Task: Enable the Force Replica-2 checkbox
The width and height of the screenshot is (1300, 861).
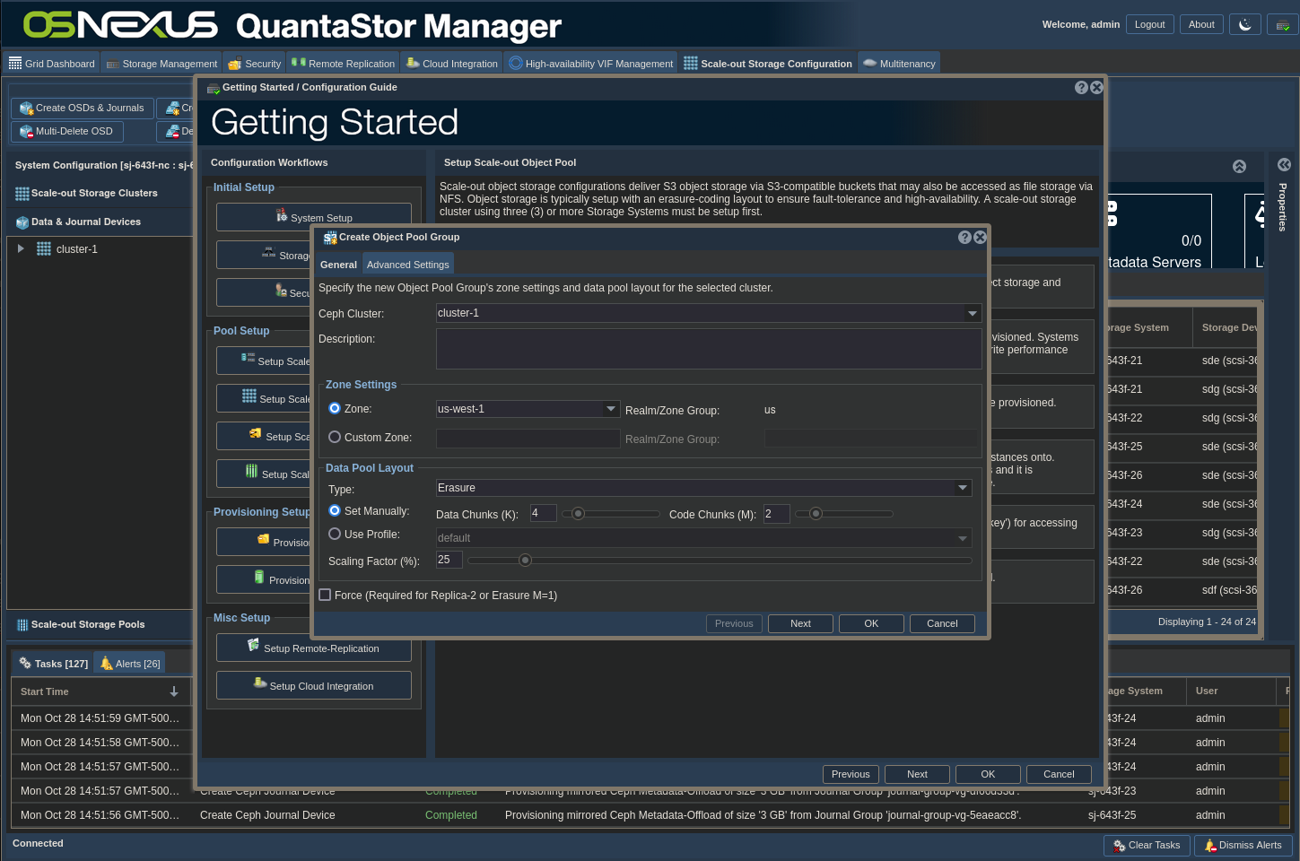Action: (x=326, y=596)
